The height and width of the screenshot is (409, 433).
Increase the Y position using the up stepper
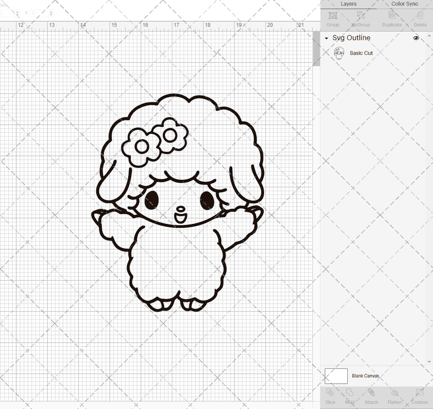(x=51, y=11)
